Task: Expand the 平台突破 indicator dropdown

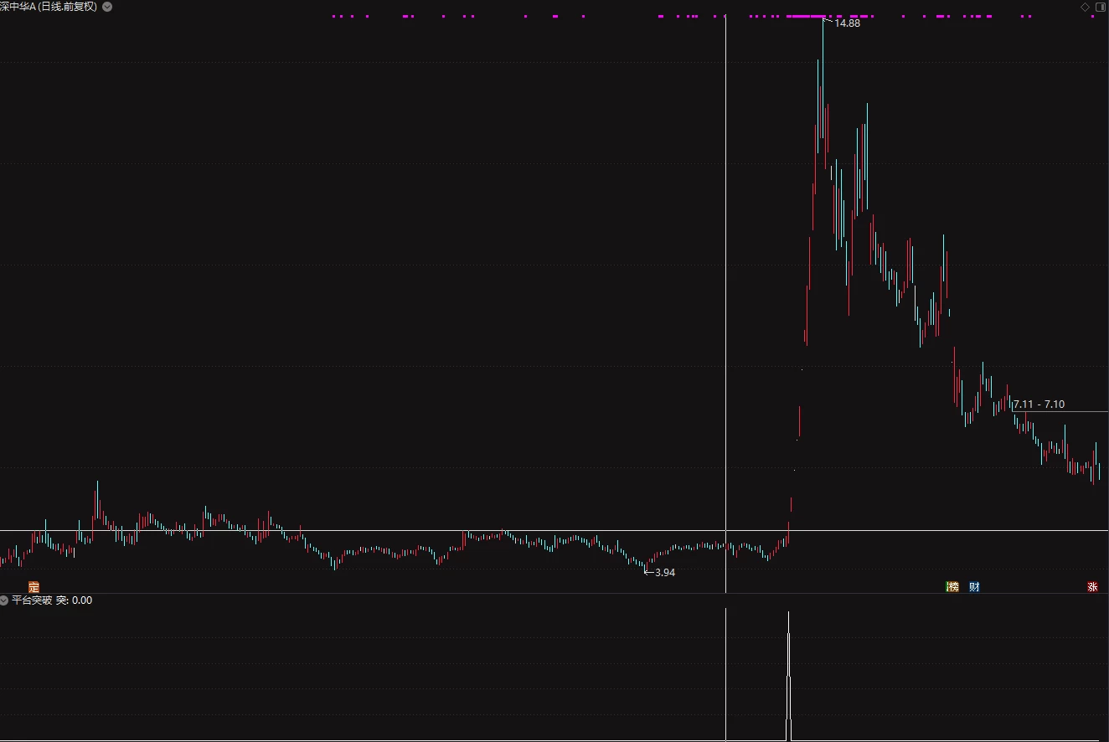Action: tap(5, 600)
